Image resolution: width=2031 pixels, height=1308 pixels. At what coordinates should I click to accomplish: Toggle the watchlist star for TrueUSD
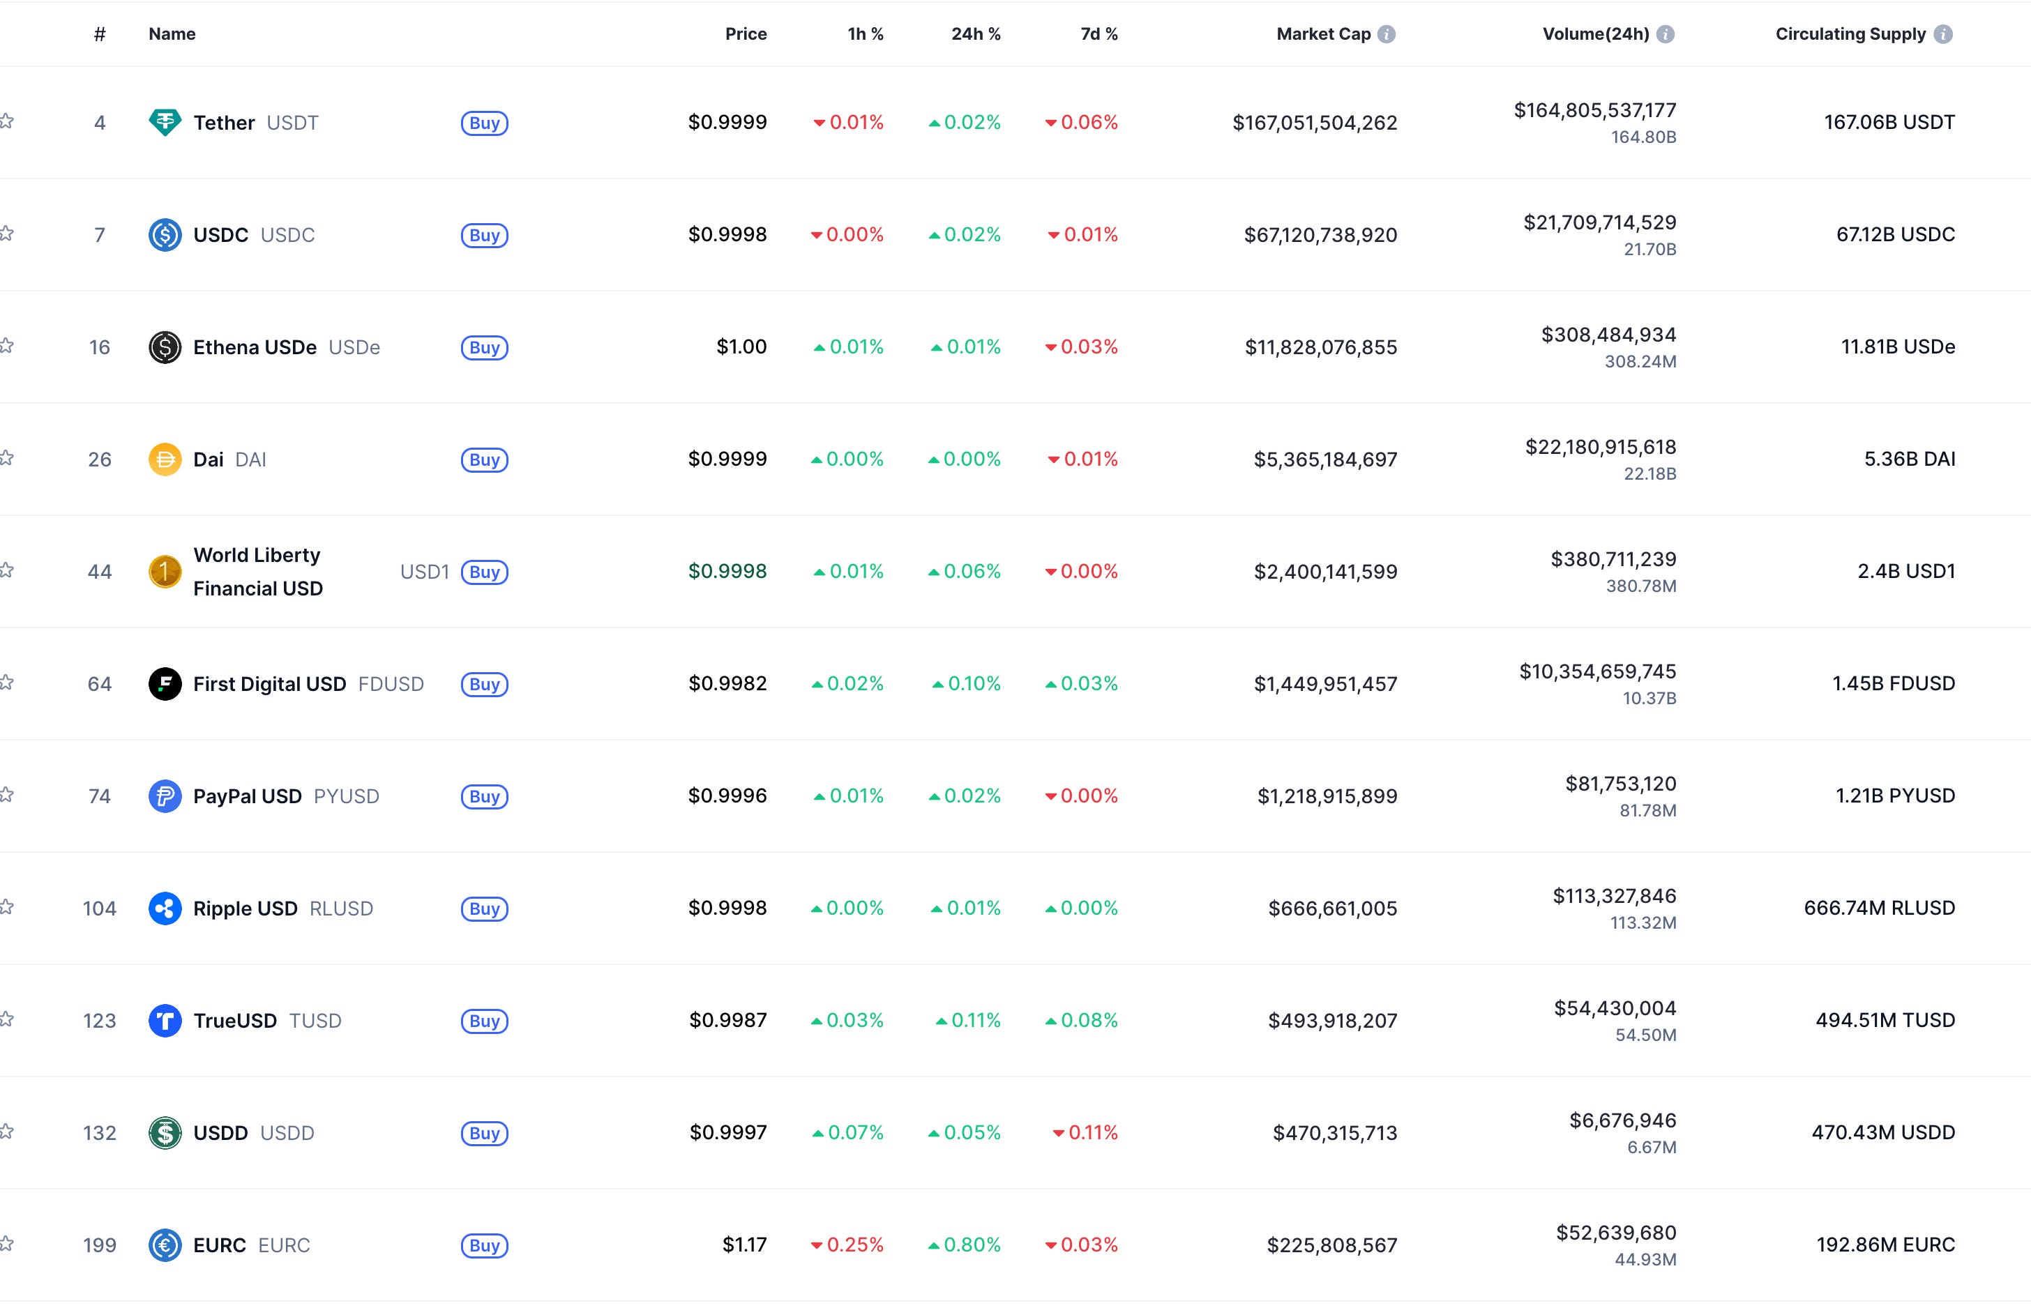coord(7,1019)
